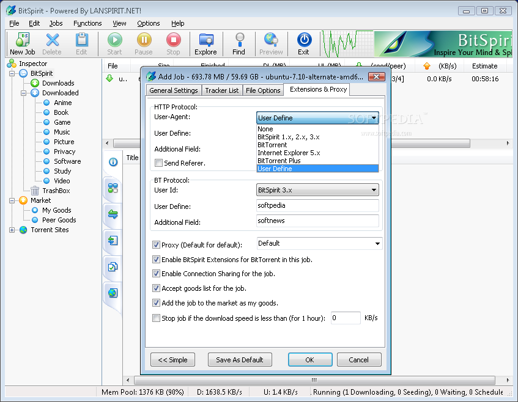
Task: Open the files checklist tab icon
Action: click(113, 267)
